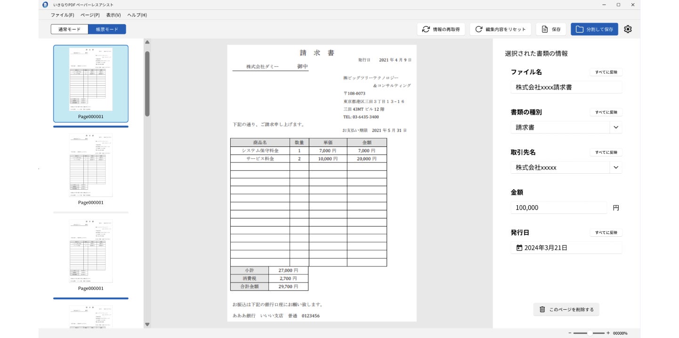Screen dimensions: 679x338
Task: Expand the 取引先名 dropdown arrow
Action: click(616, 167)
